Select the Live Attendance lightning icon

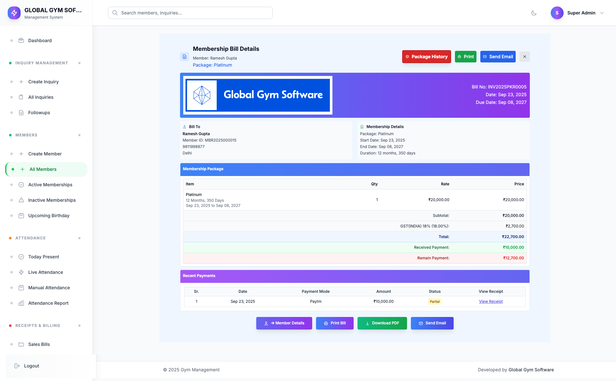click(x=21, y=272)
